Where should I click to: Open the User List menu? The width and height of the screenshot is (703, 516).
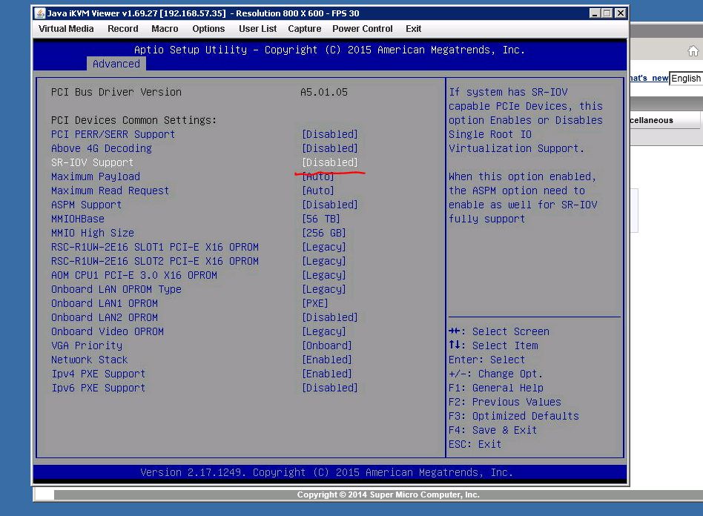[x=257, y=29]
